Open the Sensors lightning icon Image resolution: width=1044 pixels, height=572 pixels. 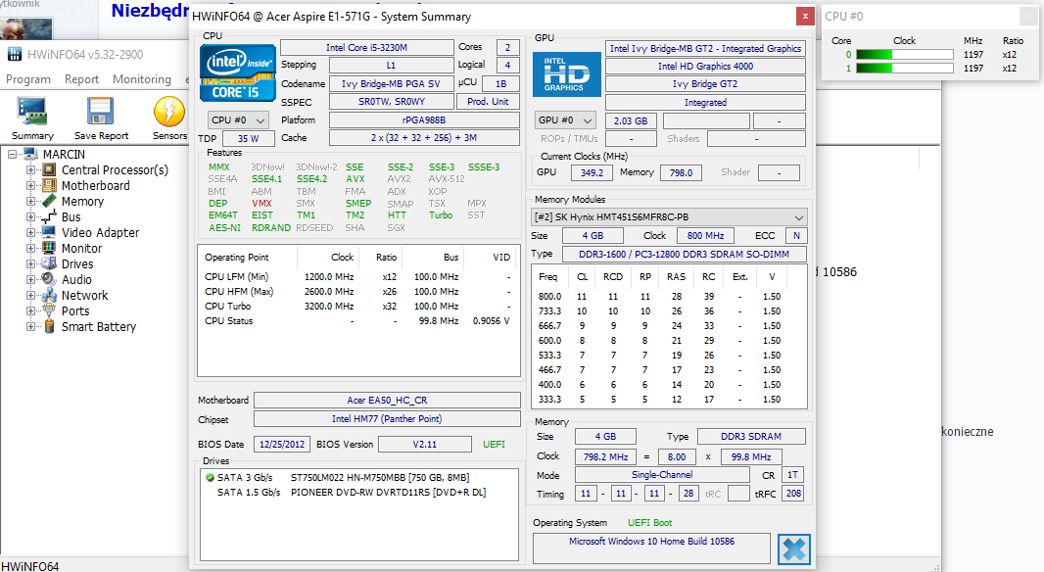[x=169, y=112]
